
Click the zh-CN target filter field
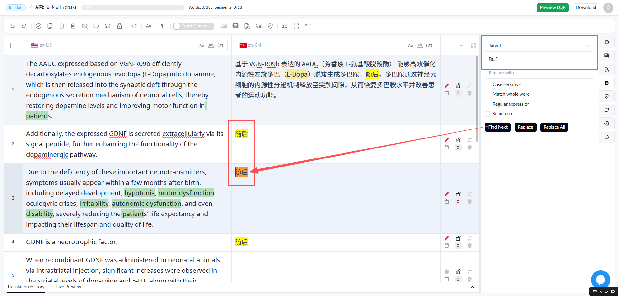[x=336, y=45]
